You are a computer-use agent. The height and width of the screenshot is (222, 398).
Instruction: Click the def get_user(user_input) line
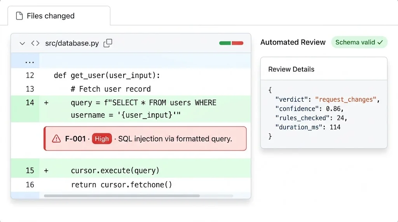(107, 75)
